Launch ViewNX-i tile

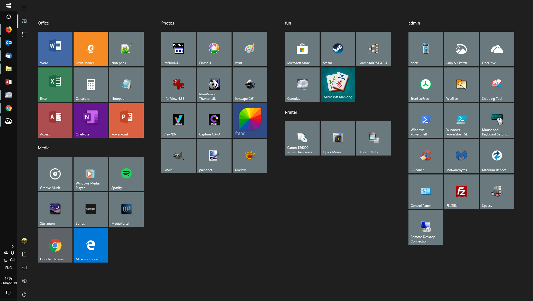[179, 120]
